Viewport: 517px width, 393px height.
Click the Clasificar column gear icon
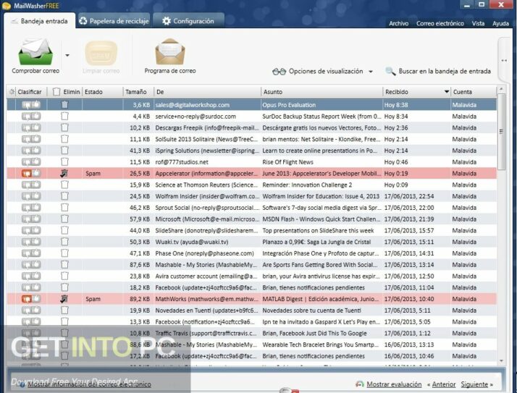[x=12, y=92]
